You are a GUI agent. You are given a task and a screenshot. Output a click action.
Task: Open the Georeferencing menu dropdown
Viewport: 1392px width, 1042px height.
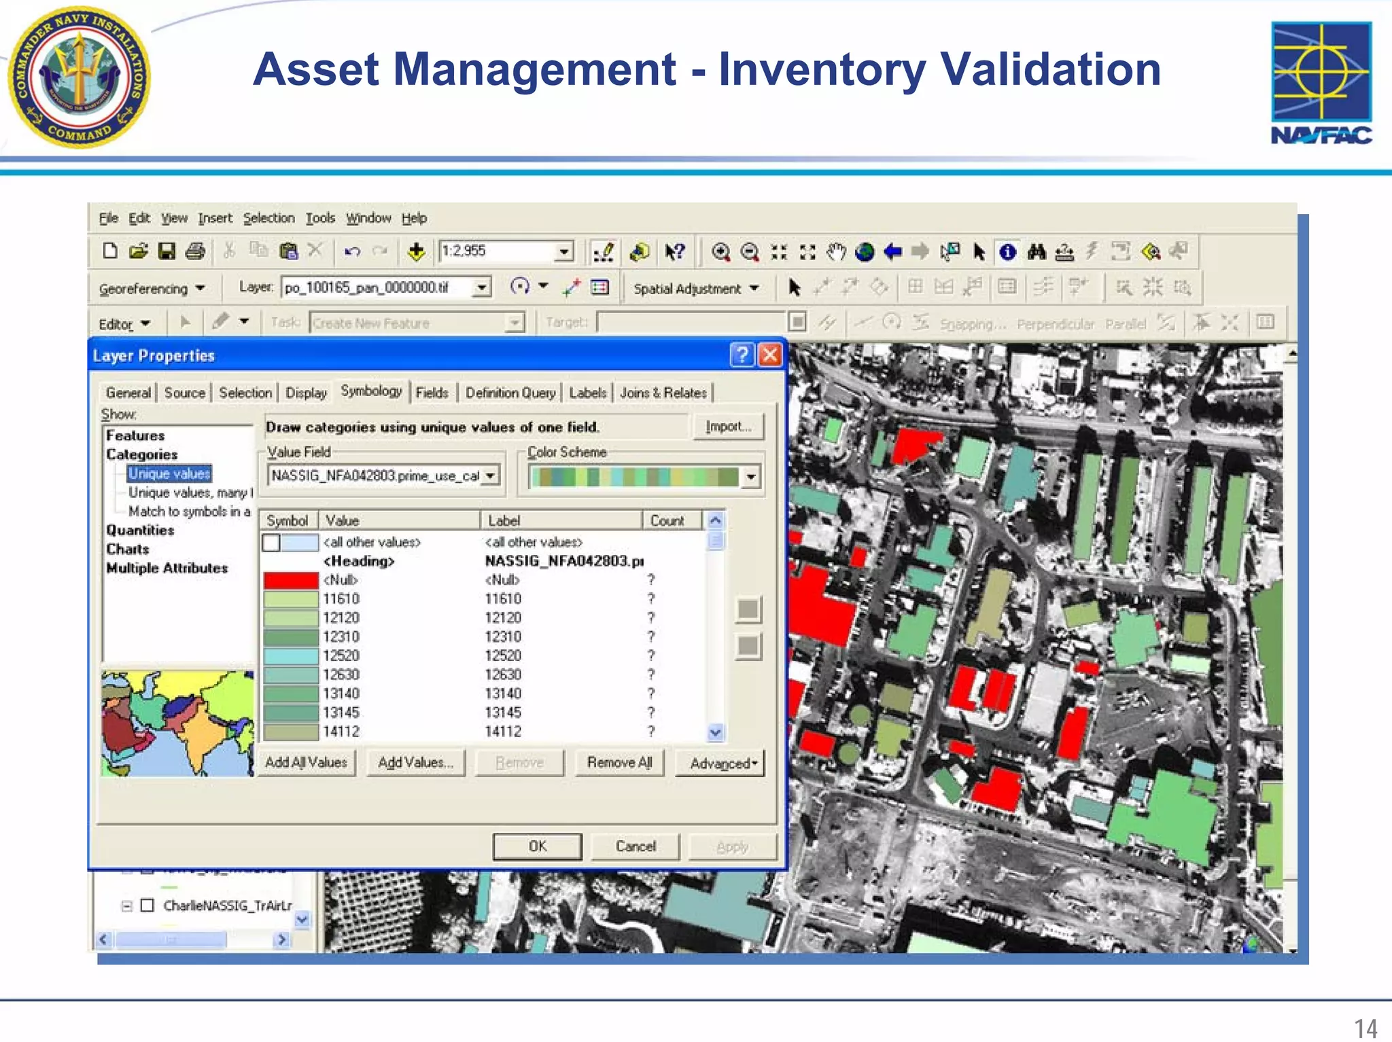click(x=152, y=289)
